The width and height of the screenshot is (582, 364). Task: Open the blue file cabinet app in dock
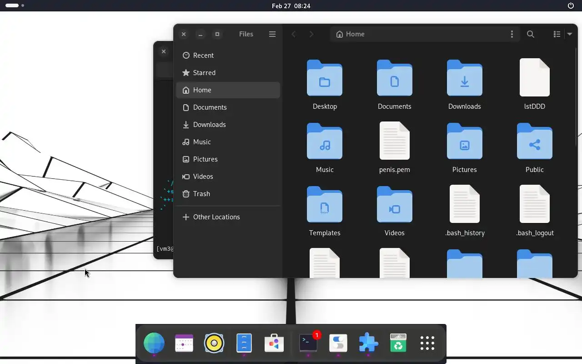[x=244, y=343]
